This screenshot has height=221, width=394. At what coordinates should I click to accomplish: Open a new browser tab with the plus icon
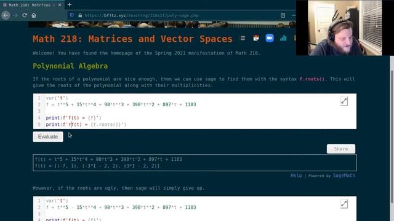tap(70, 4)
